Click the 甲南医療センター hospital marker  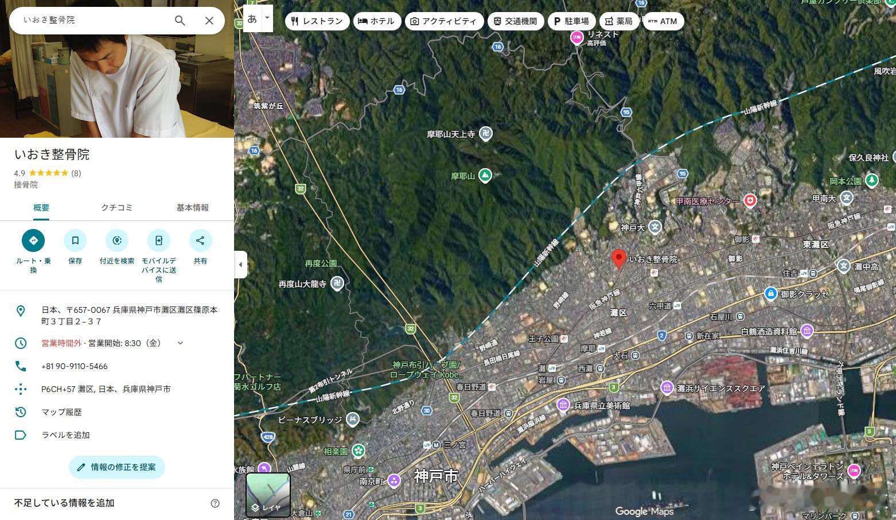tap(750, 201)
